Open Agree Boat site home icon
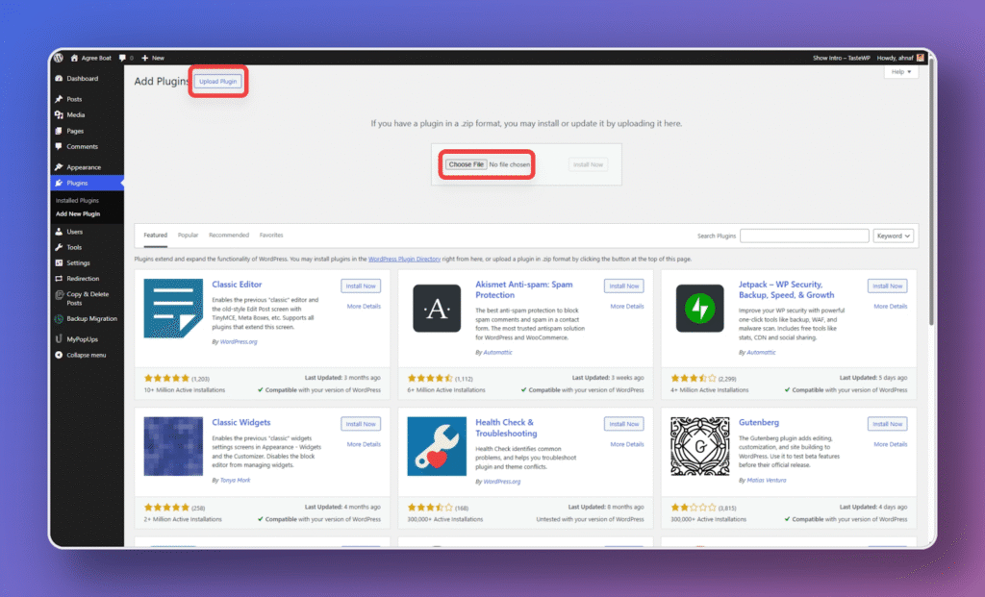 [74, 58]
